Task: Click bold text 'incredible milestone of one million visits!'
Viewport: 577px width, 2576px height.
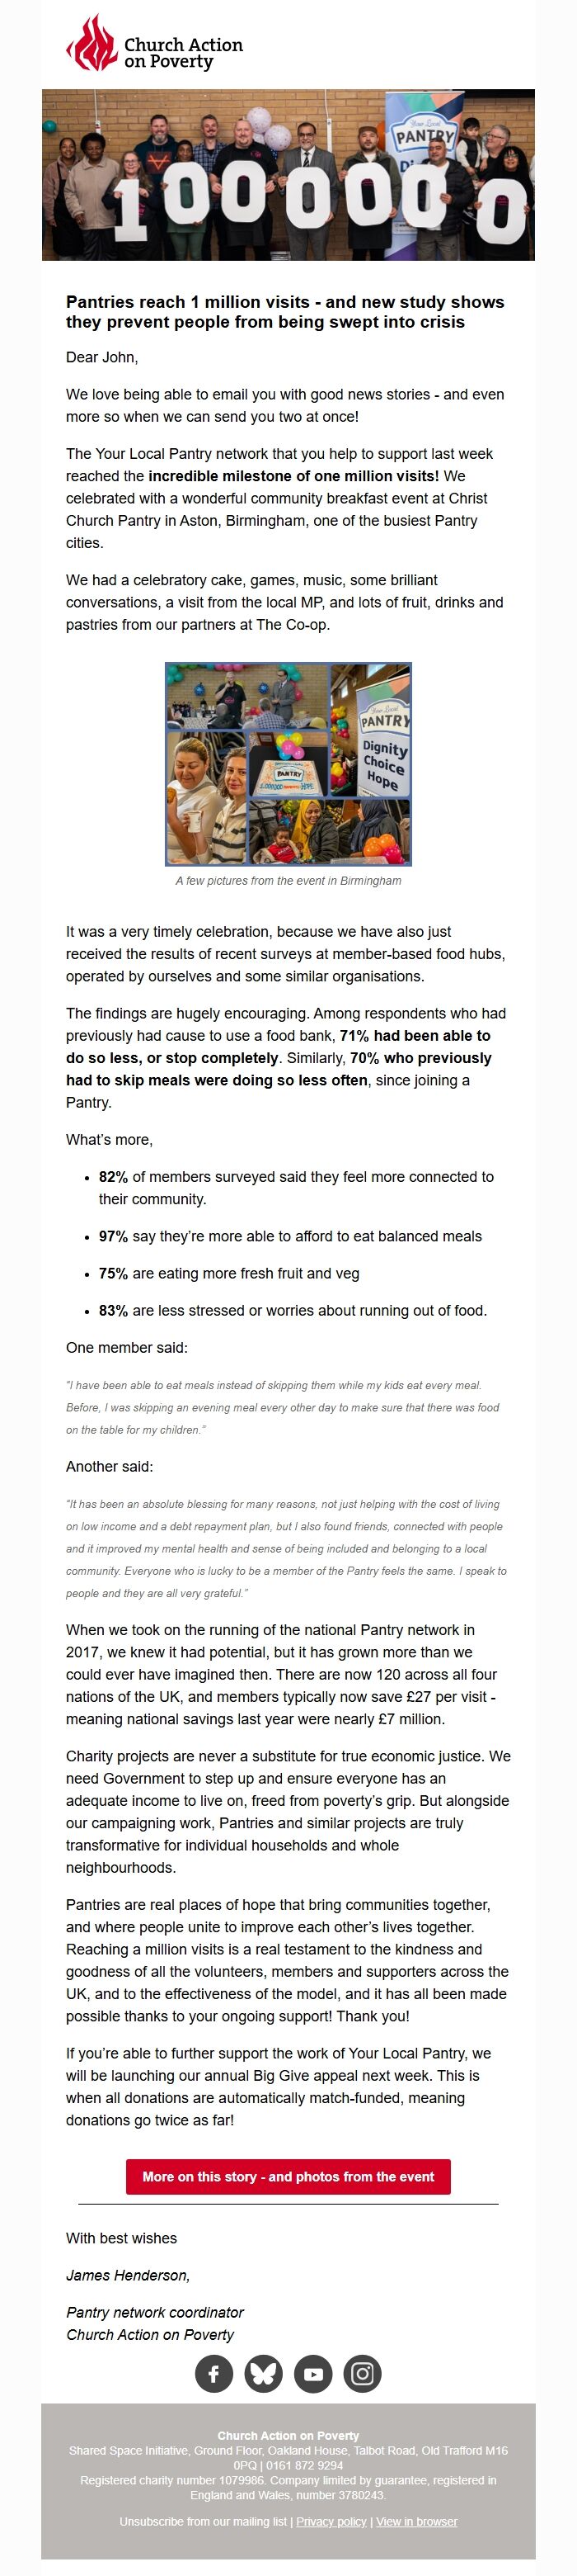Action: point(293,476)
